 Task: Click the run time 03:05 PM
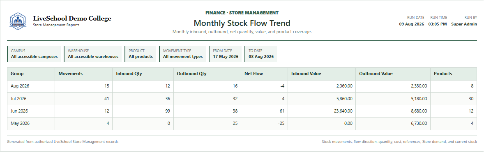438,24
